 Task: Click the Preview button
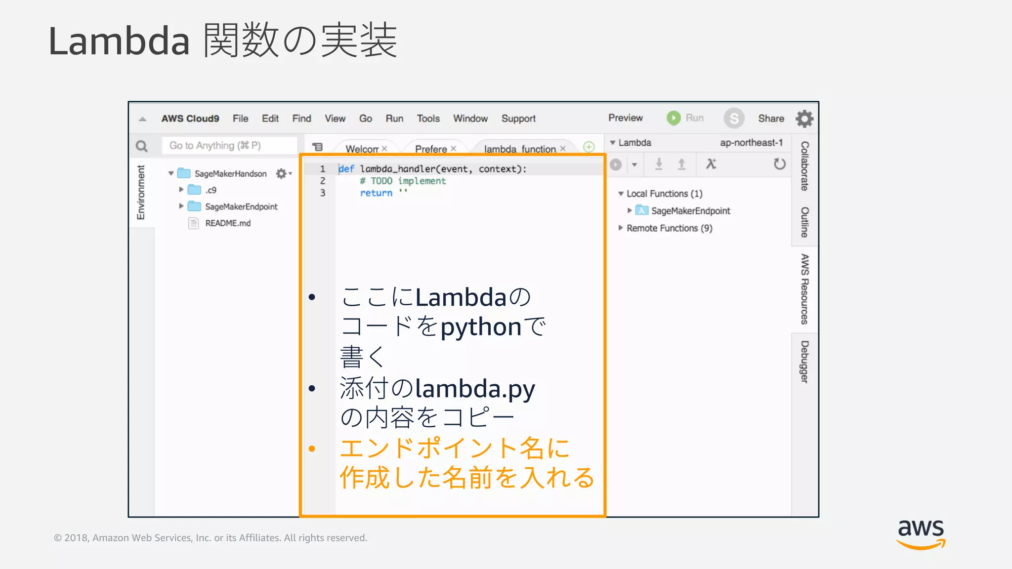626,118
